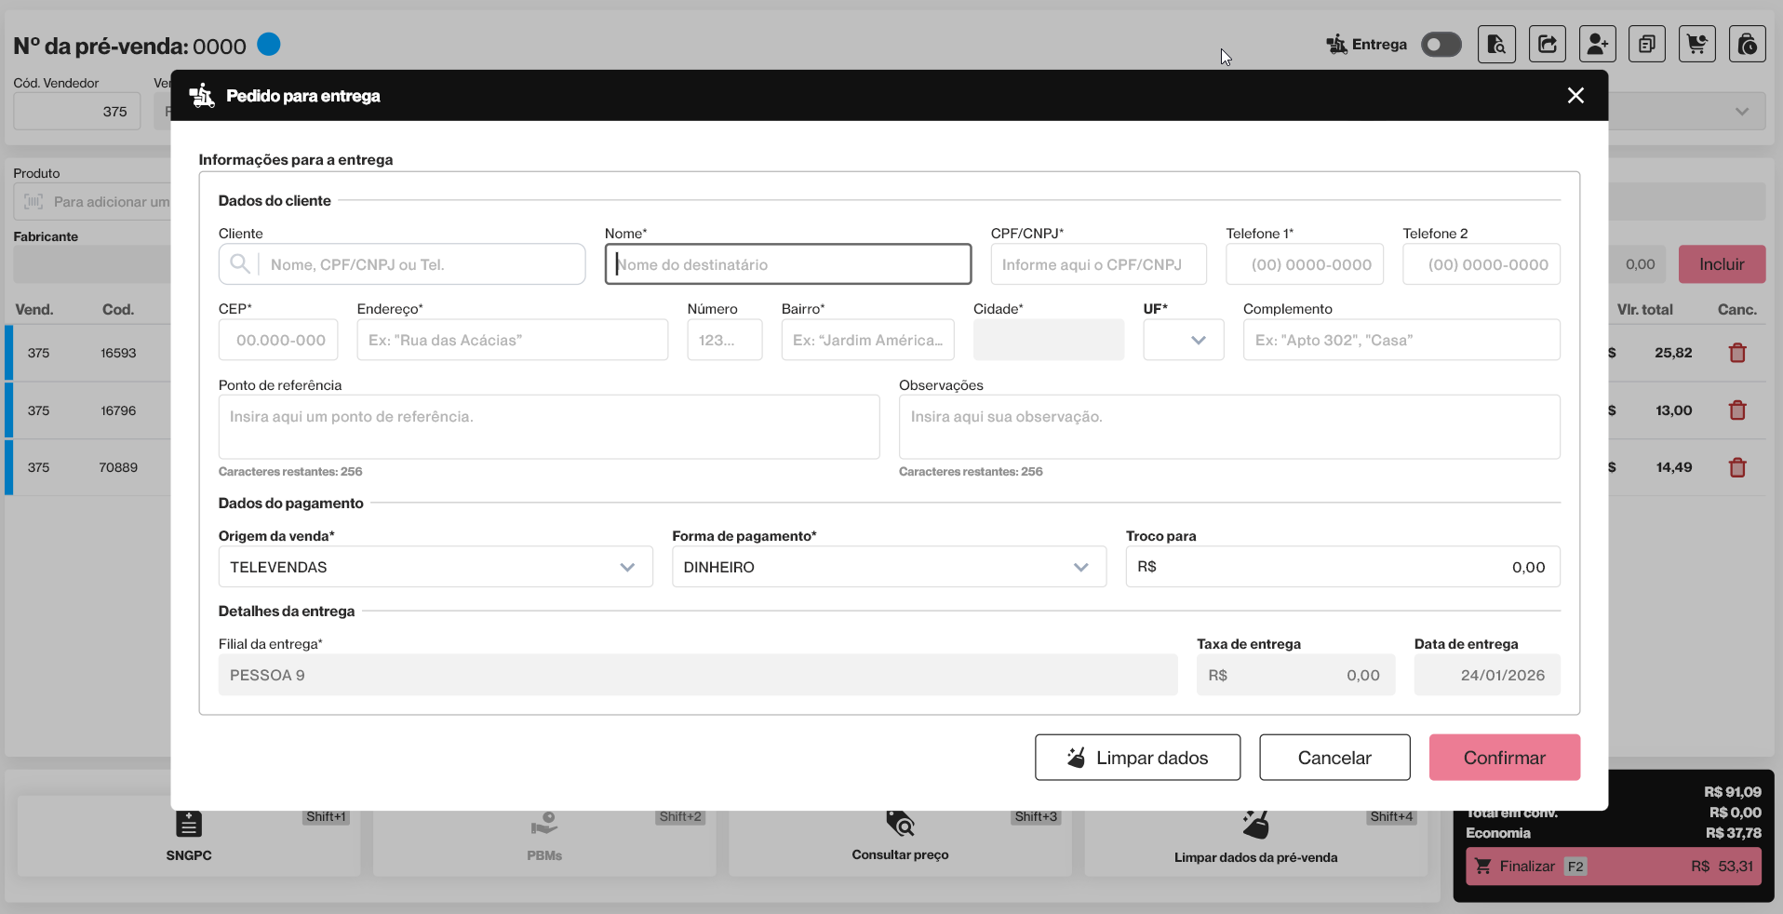Focus the CPF/CNPJ input field
The height and width of the screenshot is (914, 1783).
pos(1098,265)
